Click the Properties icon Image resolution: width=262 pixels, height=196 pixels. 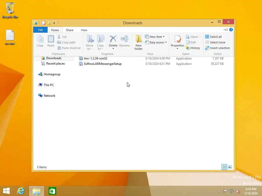point(178,39)
